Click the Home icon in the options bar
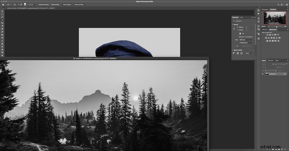Image resolution: width=289 pixels, height=151 pixels. pyautogui.click(x=3, y=5)
